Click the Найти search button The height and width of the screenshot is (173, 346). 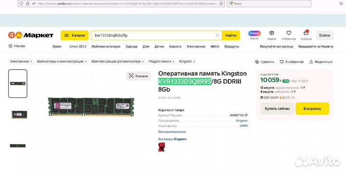click(231, 35)
